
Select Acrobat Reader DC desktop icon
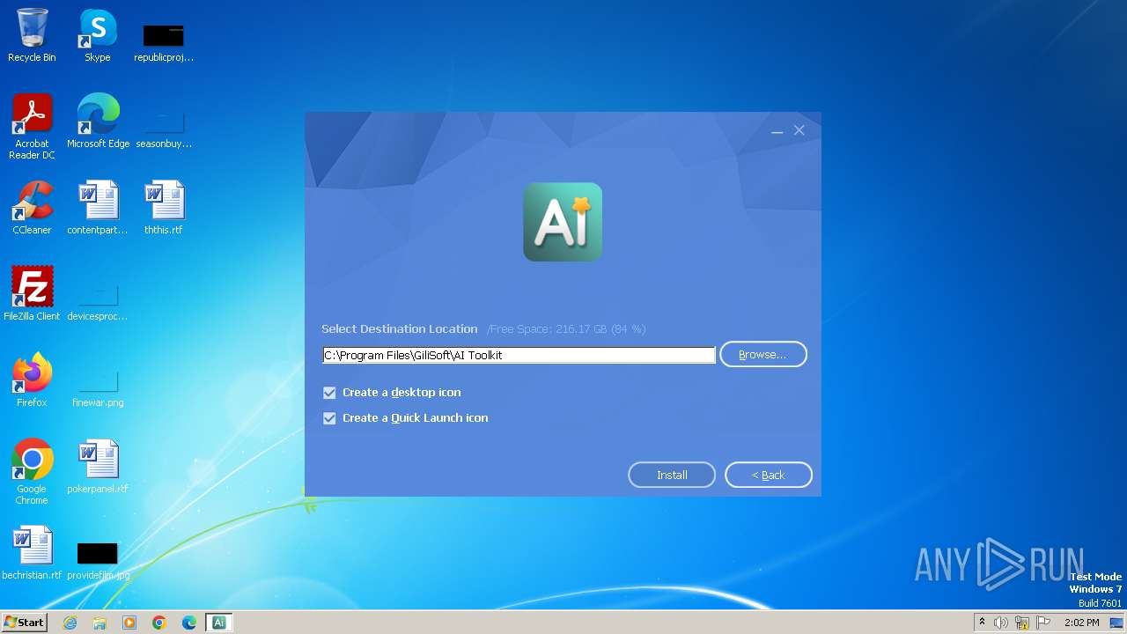[x=32, y=127]
